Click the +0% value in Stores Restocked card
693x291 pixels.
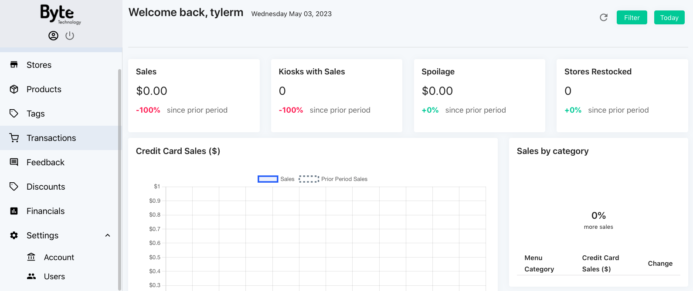point(573,110)
